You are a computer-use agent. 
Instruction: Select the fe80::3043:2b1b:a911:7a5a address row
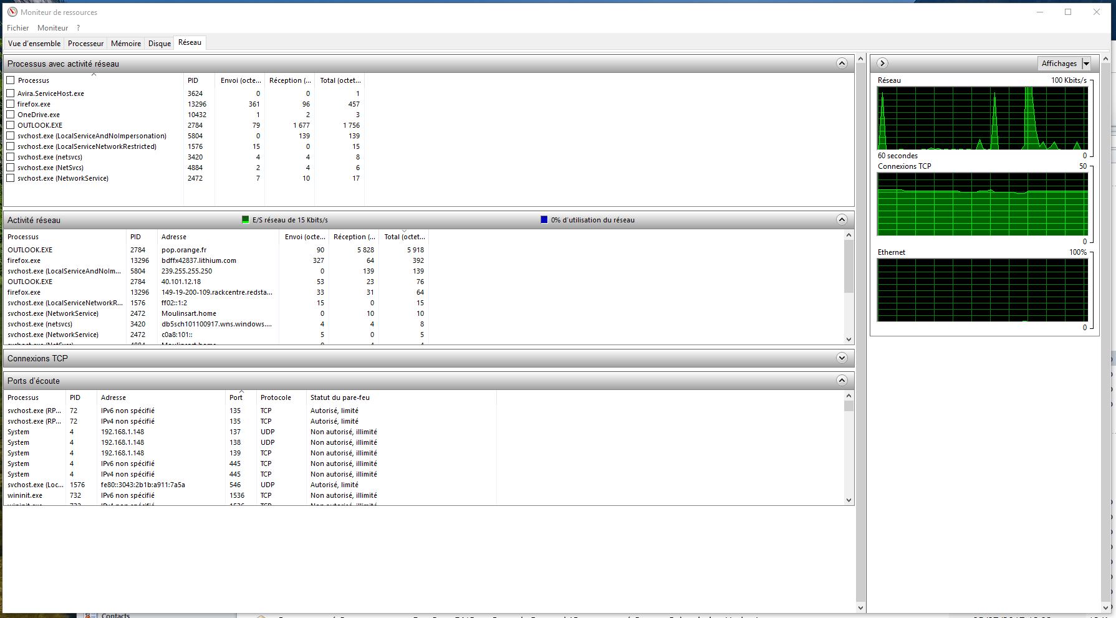250,485
